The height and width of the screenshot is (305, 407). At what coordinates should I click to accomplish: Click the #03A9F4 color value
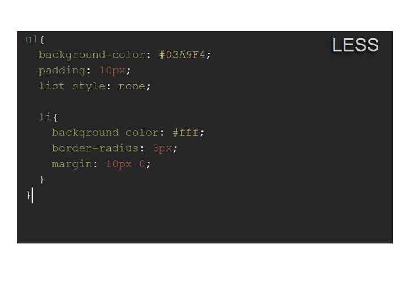pos(183,55)
